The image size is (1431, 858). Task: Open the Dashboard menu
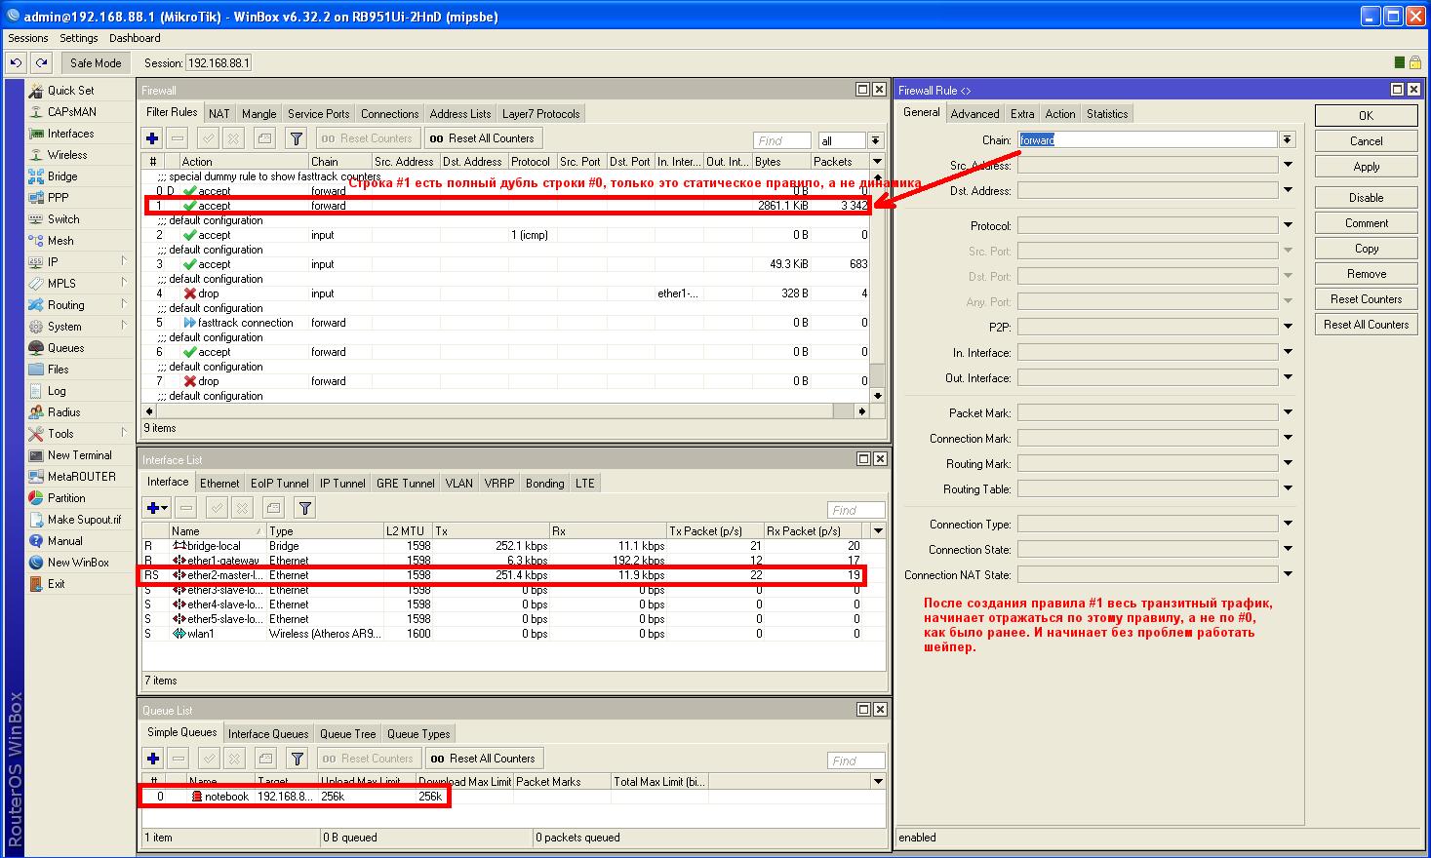tap(135, 38)
